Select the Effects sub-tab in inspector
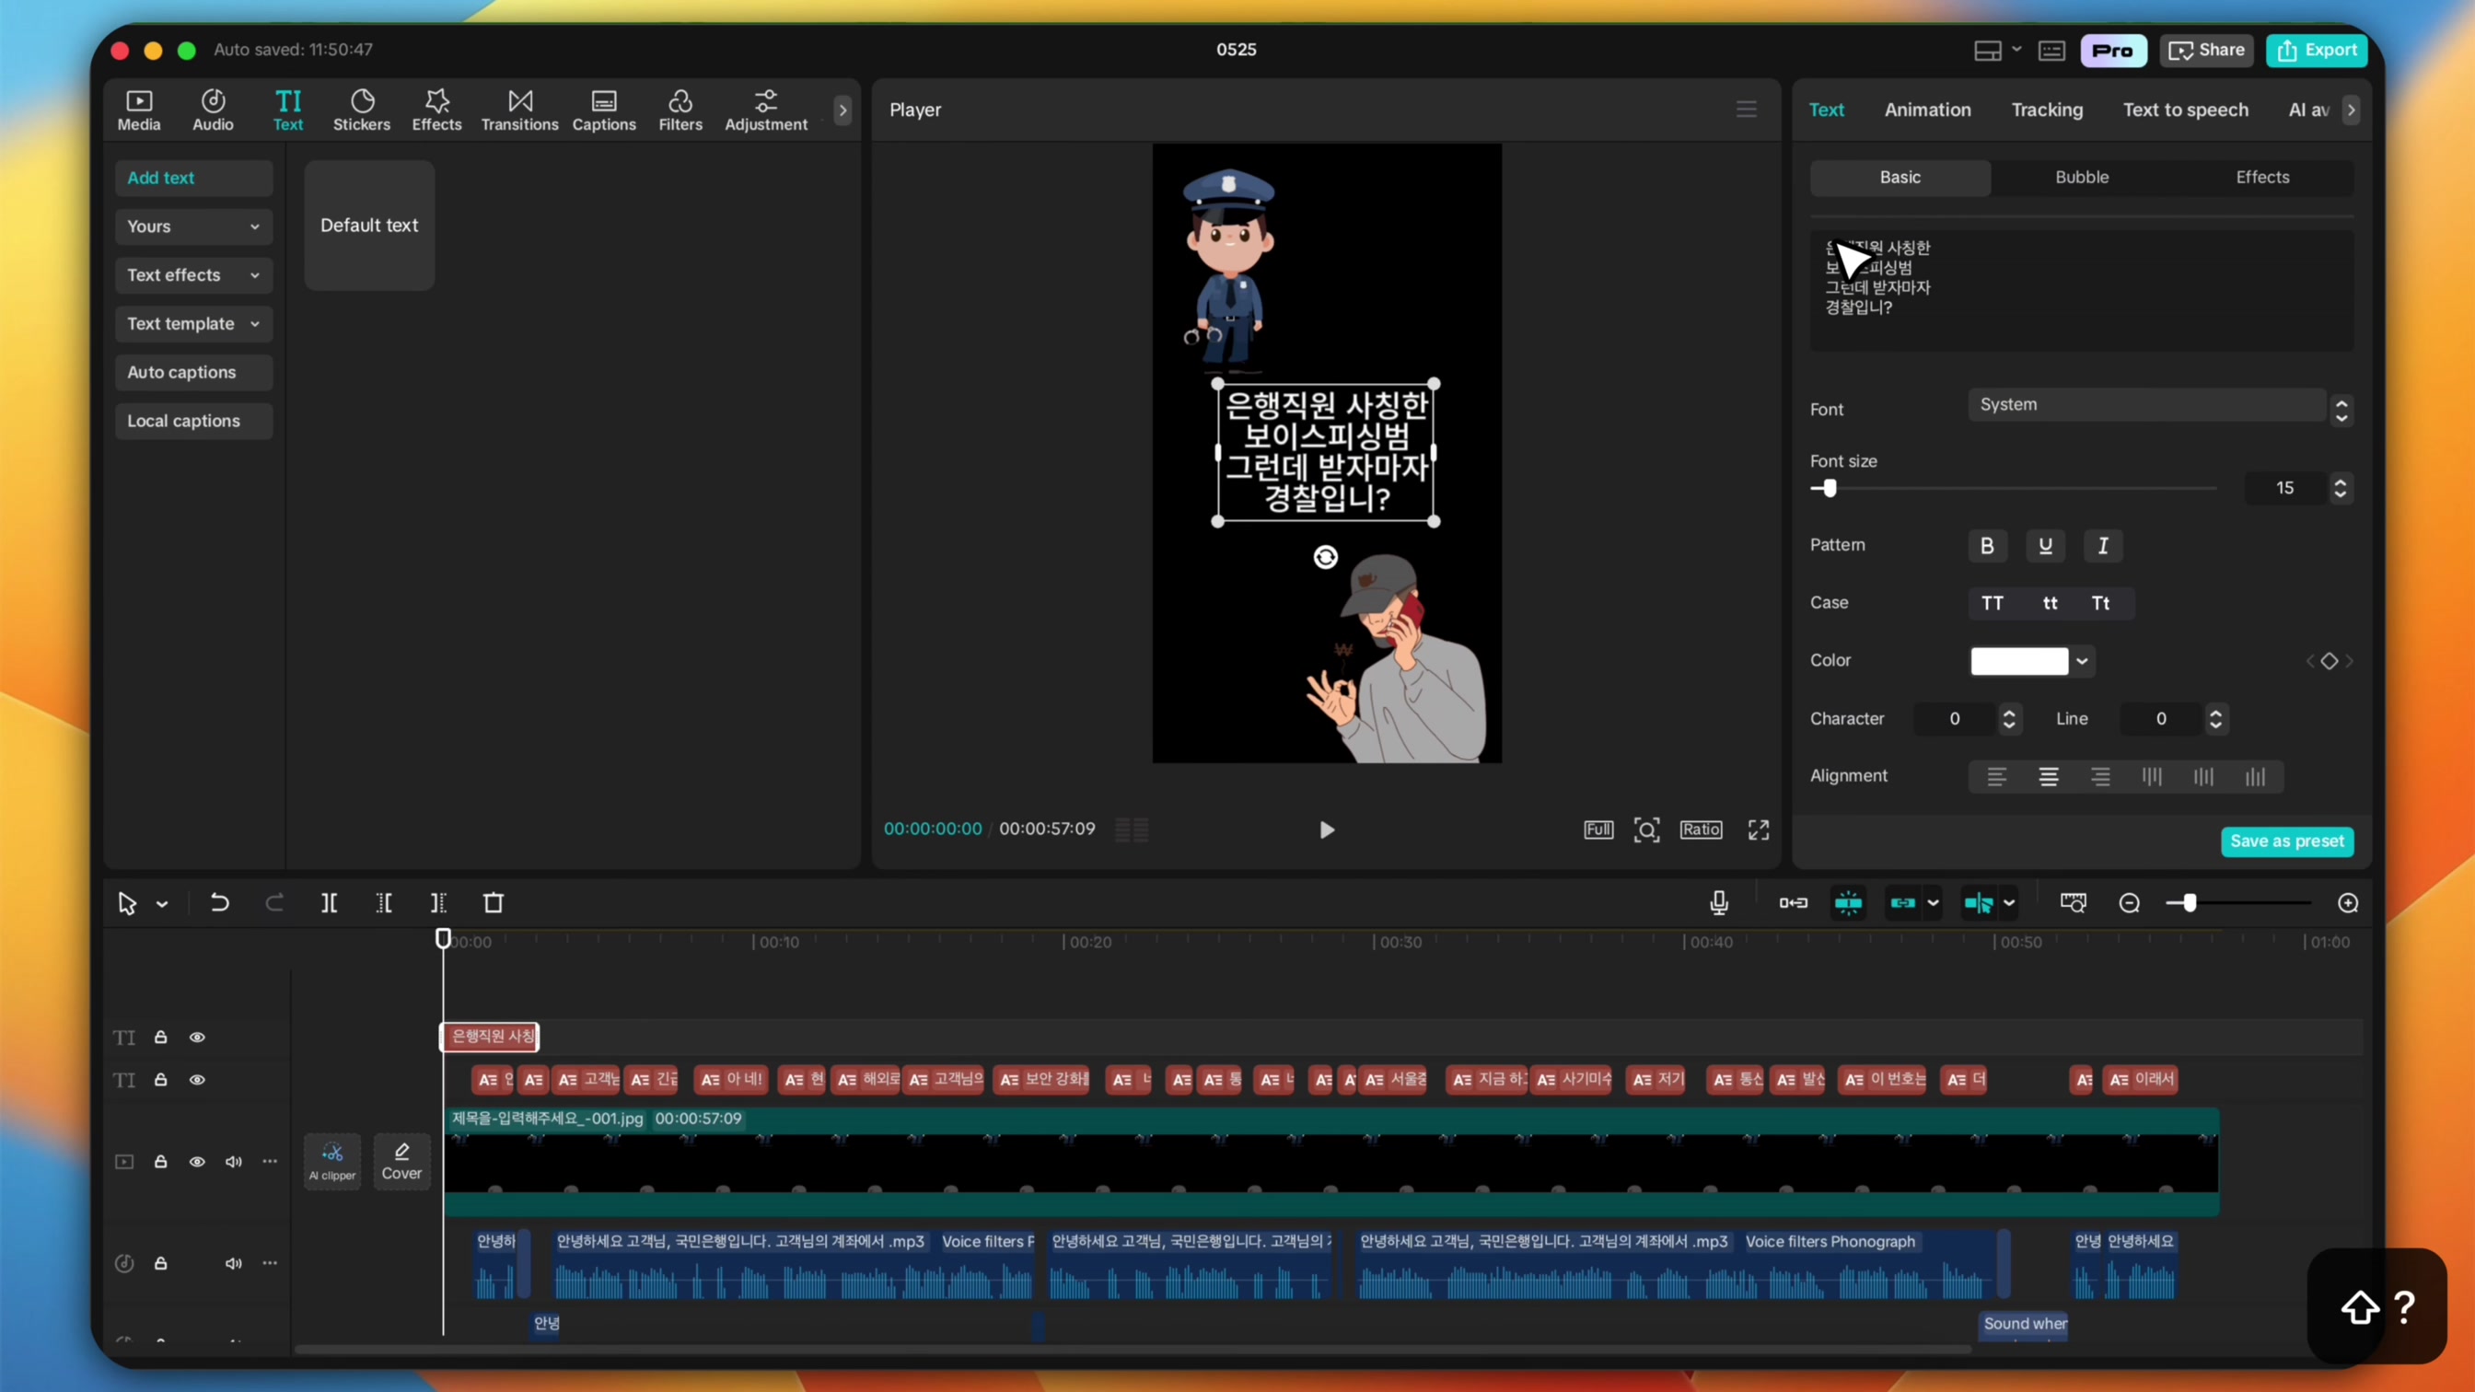Image resolution: width=2475 pixels, height=1392 pixels. [x=2262, y=178]
